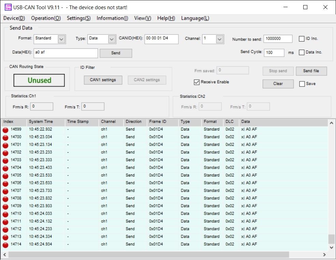The image size is (336, 260).
Task: Click the scroll-up arrow of the frame list
Action: [331, 123]
